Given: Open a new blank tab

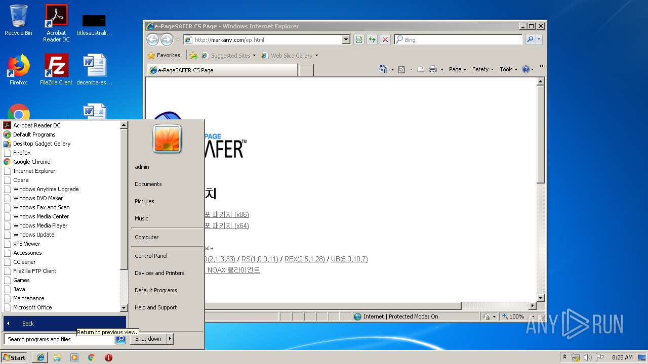Looking at the screenshot, I should tap(306, 70).
